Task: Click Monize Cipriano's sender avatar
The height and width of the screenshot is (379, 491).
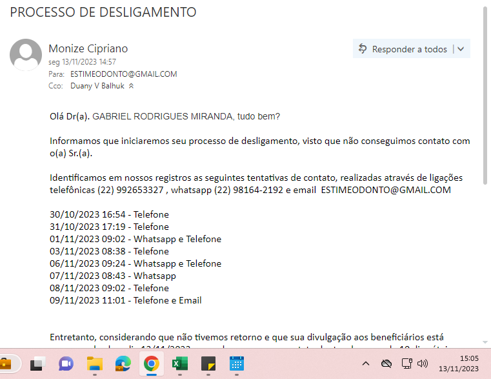Action: (x=26, y=54)
